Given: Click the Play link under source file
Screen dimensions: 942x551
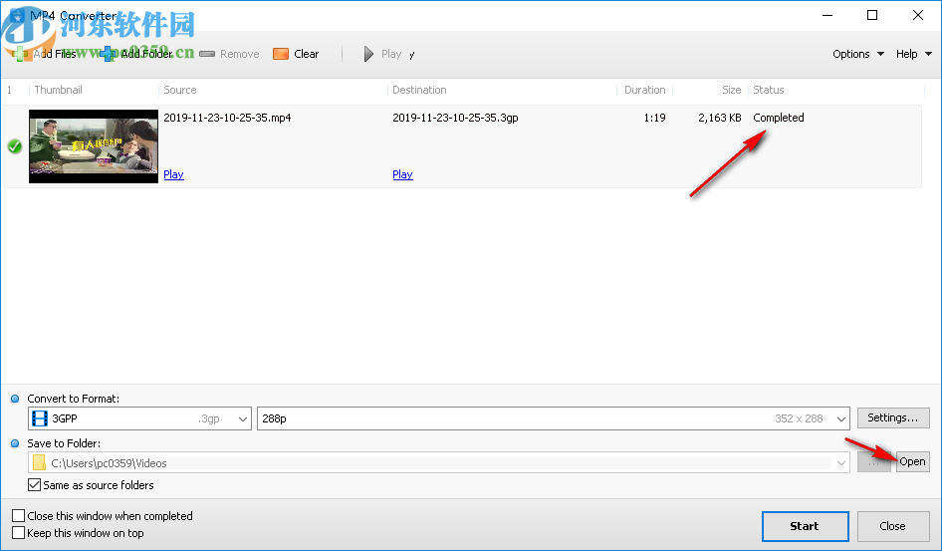Looking at the screenshot, I should pos(173,174).
